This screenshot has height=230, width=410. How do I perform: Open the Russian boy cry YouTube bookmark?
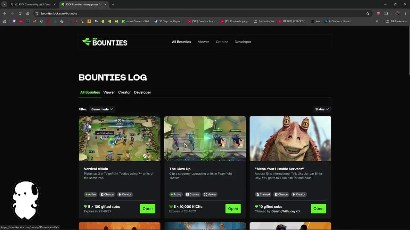[x=235, y=21]
